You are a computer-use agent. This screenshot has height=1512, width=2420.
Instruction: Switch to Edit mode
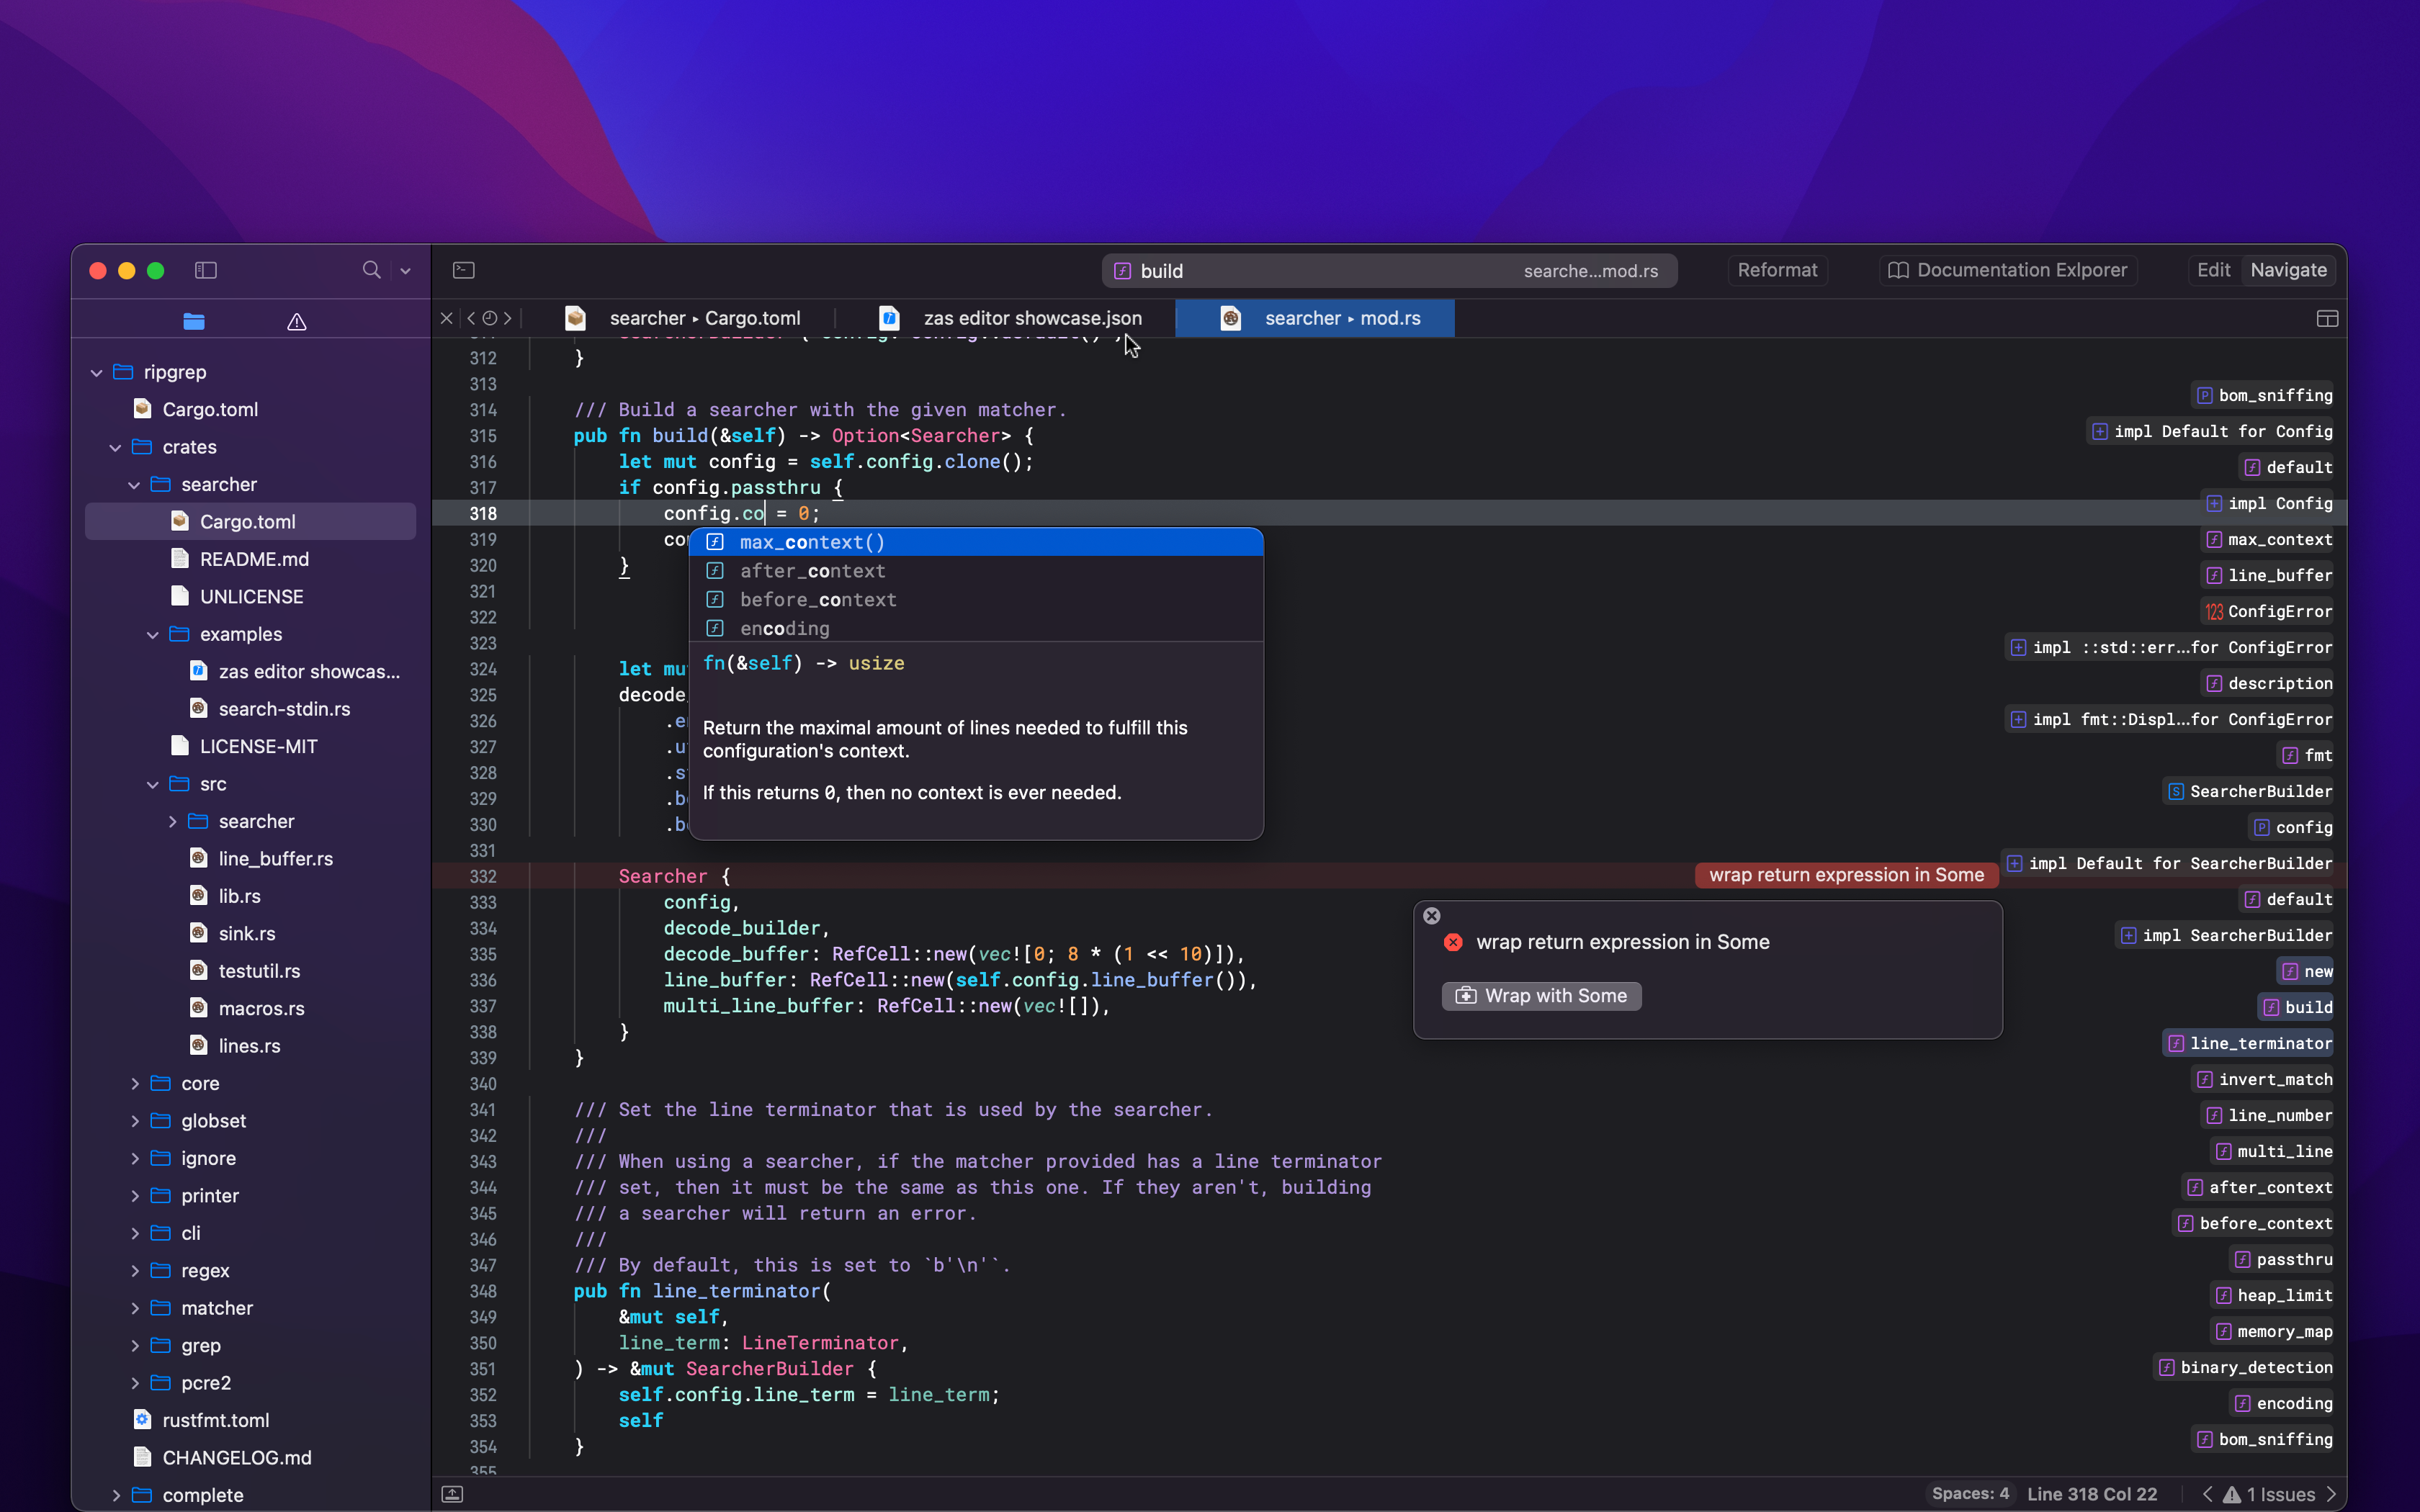(2213, 270)
